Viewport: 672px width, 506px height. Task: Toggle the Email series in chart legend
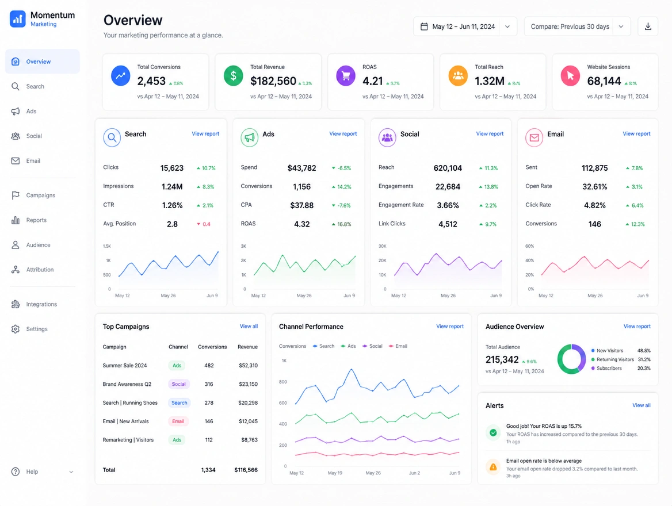pyautogui.click(x=398, y=346)
